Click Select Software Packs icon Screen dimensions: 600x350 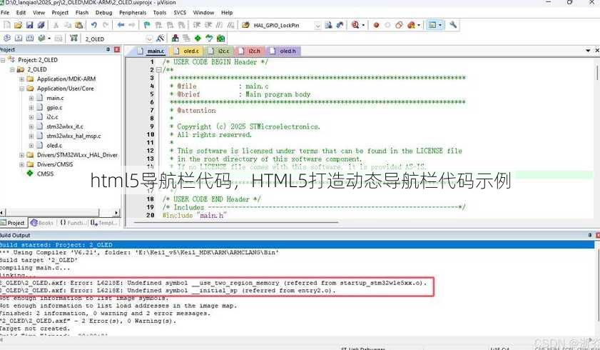(209, 39)
